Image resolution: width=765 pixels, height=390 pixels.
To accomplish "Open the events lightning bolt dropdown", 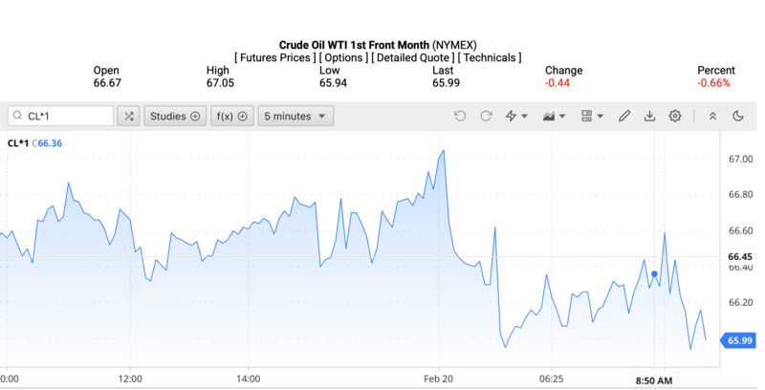I will coord(516,117).
